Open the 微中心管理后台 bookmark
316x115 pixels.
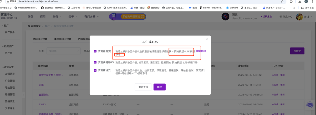92,8
